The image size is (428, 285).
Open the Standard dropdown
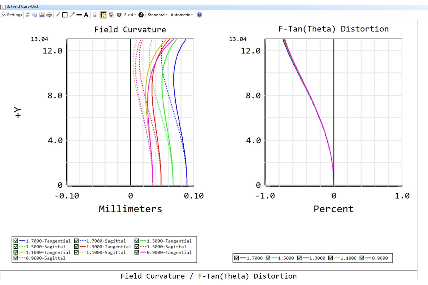[x=158, y=15]
